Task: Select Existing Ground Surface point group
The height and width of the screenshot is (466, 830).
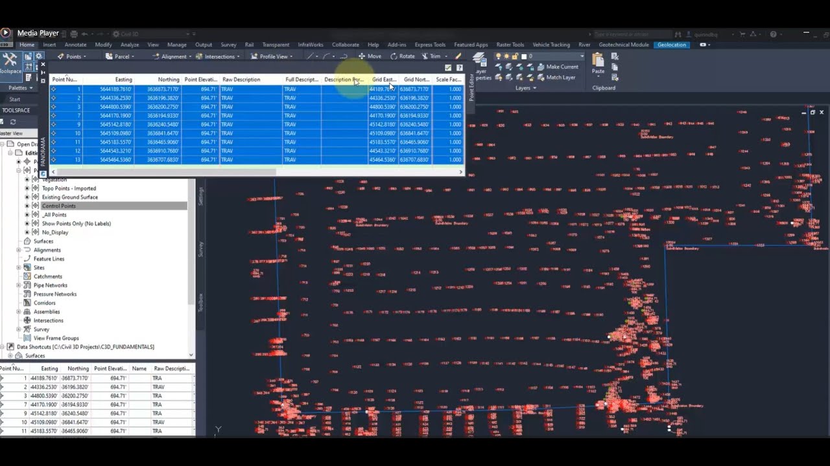Action: pos(70,197)
